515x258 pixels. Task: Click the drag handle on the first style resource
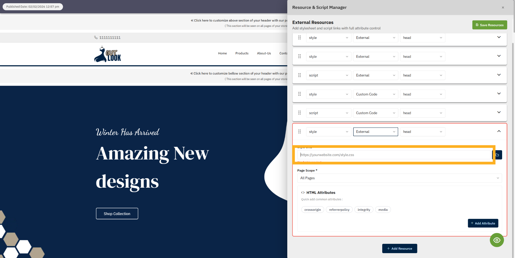pos(300,38)
